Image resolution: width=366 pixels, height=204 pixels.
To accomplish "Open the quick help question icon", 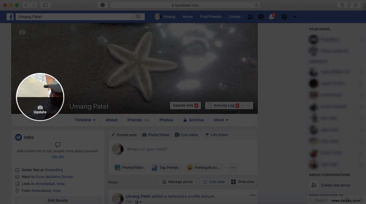I will [284, 17].
